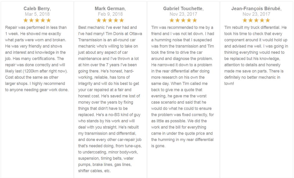Click the Feb 9, 2018 review date
294x178 pixels.
pos(110,14)
